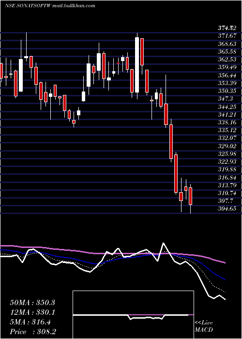Click the 335.12 axis label

[x=227, y=130]
